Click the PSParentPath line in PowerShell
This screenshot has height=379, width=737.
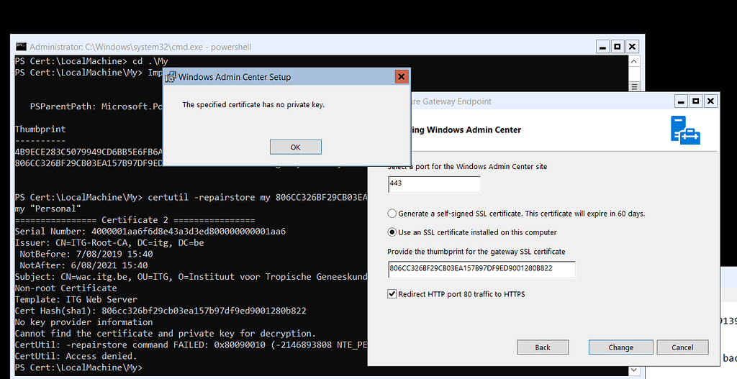pyautogui.click(x=96, y=106)
